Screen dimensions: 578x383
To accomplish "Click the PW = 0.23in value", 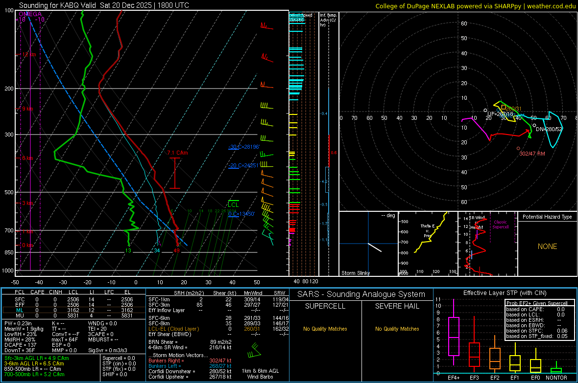I will (18, 323).
